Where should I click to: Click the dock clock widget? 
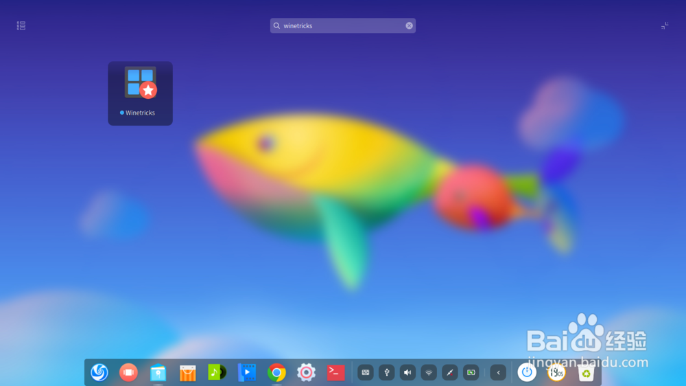click(x=556, y=372)
